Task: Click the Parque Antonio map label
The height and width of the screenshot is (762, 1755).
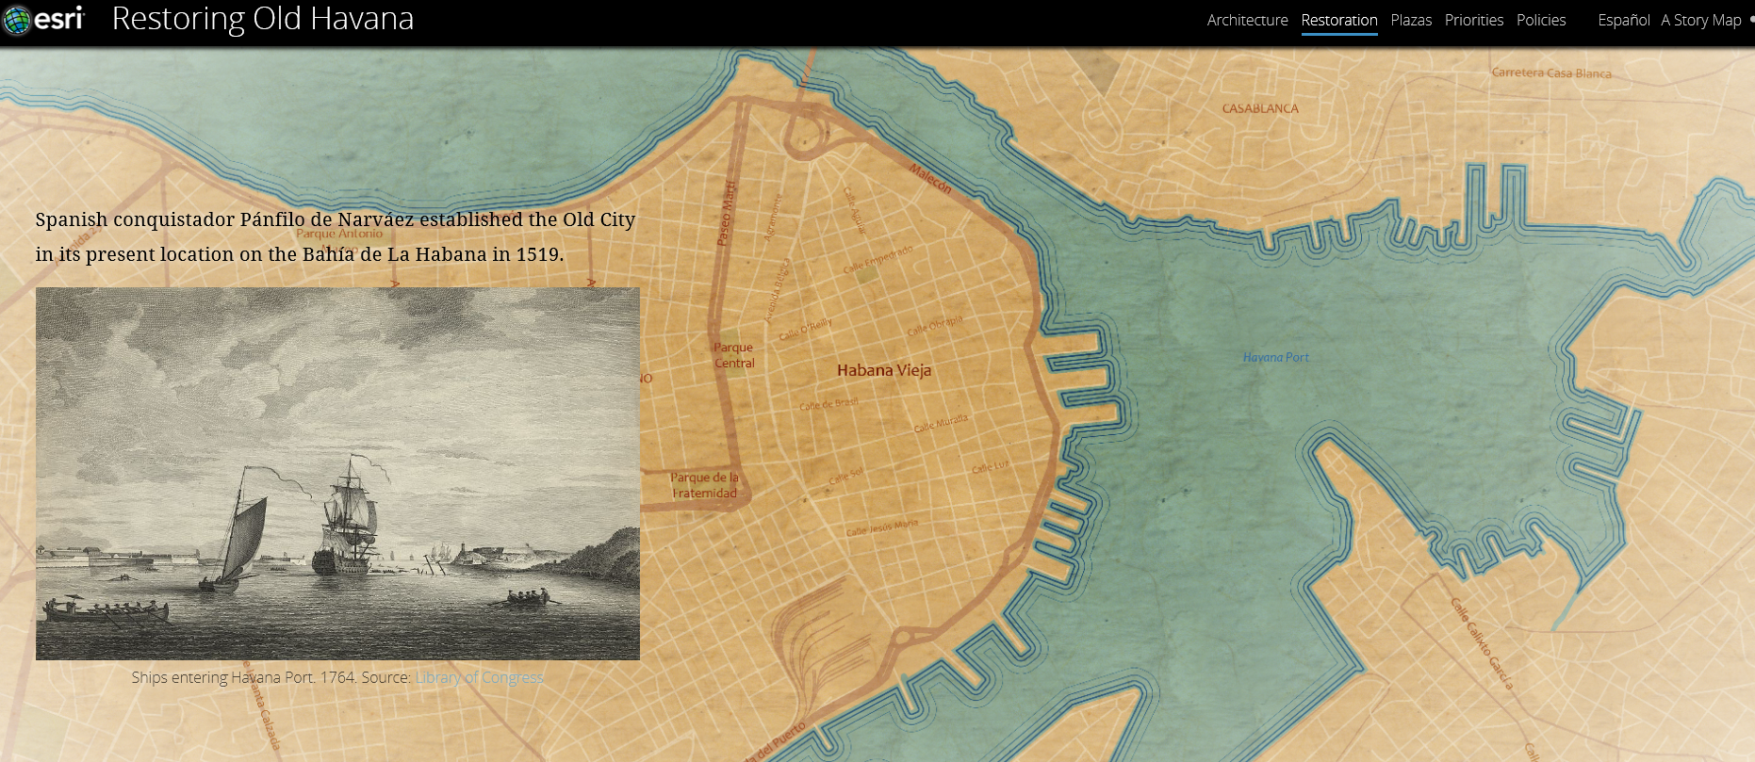Action: click(x=339, y=234)
